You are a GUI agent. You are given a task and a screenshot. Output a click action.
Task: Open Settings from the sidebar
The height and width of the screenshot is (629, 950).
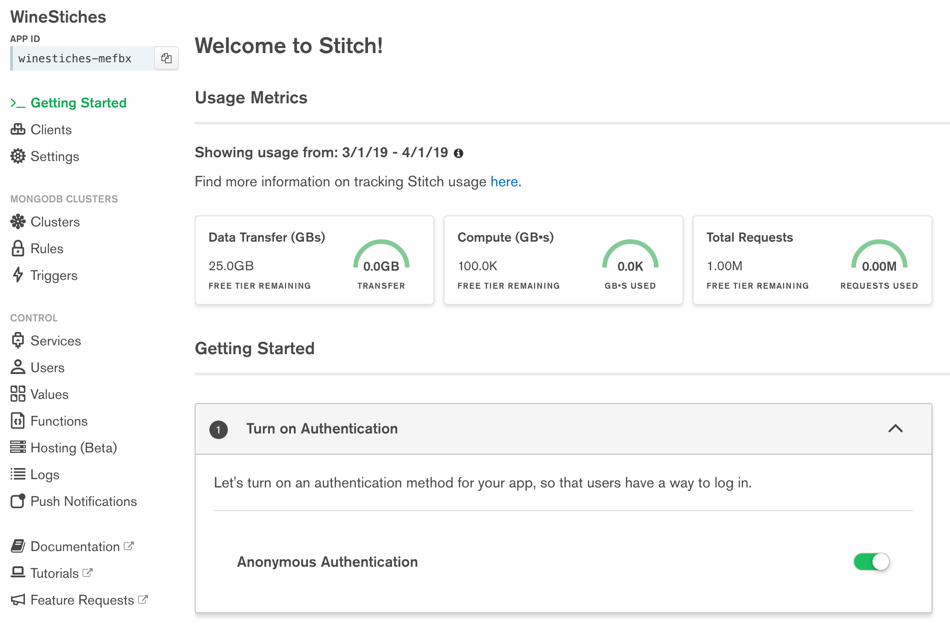tap(55, 156)
